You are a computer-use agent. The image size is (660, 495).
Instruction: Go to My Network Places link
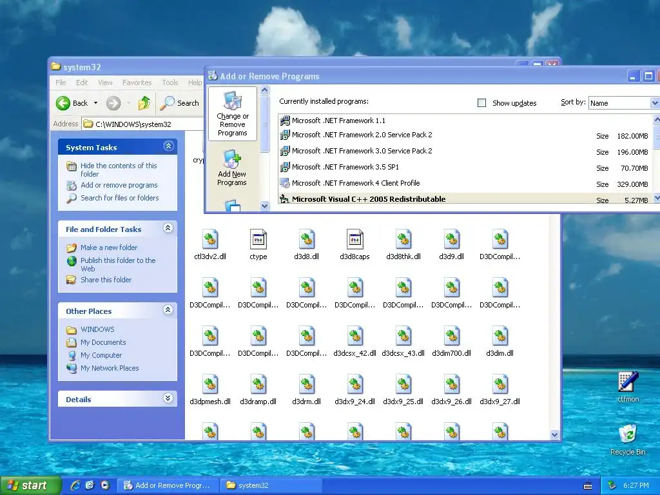click(x=110, y=368)
